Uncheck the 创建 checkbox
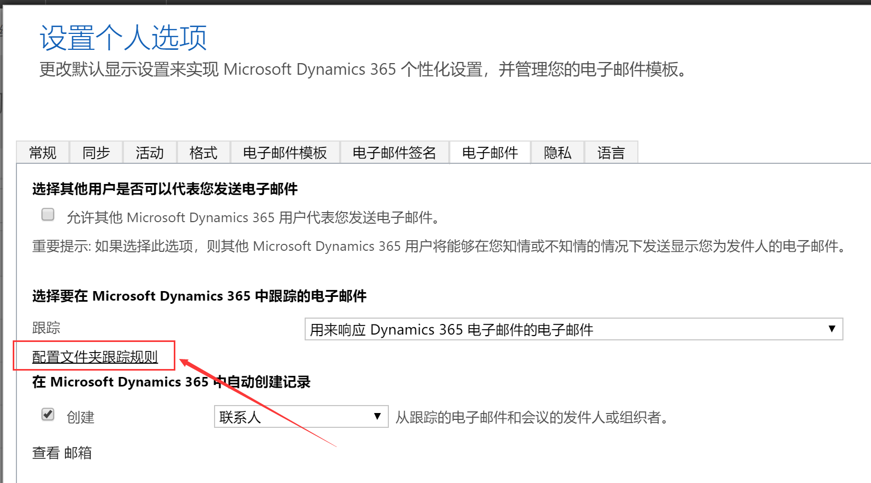 coord(48,414)
